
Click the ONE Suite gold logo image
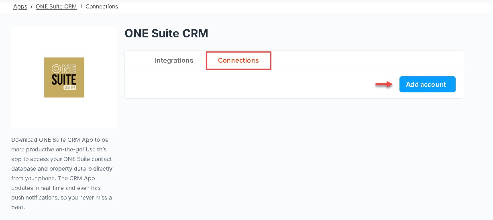click(x=64, y=77)
